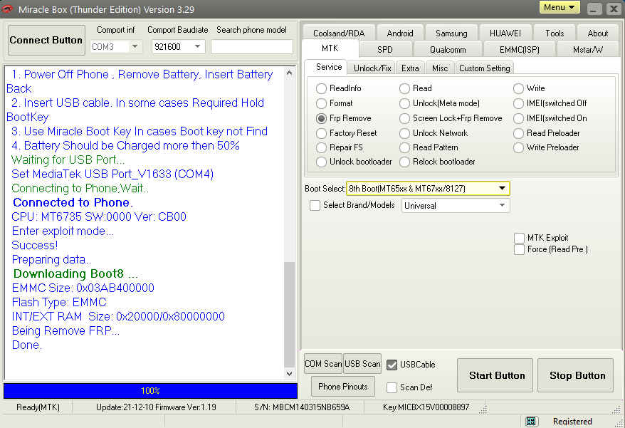
Task: Select the Read Preloader radio button
Action: click(518, 133)
